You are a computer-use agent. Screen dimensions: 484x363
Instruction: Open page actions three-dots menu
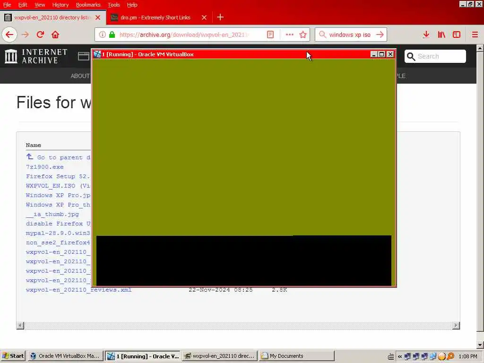(290, 35)
